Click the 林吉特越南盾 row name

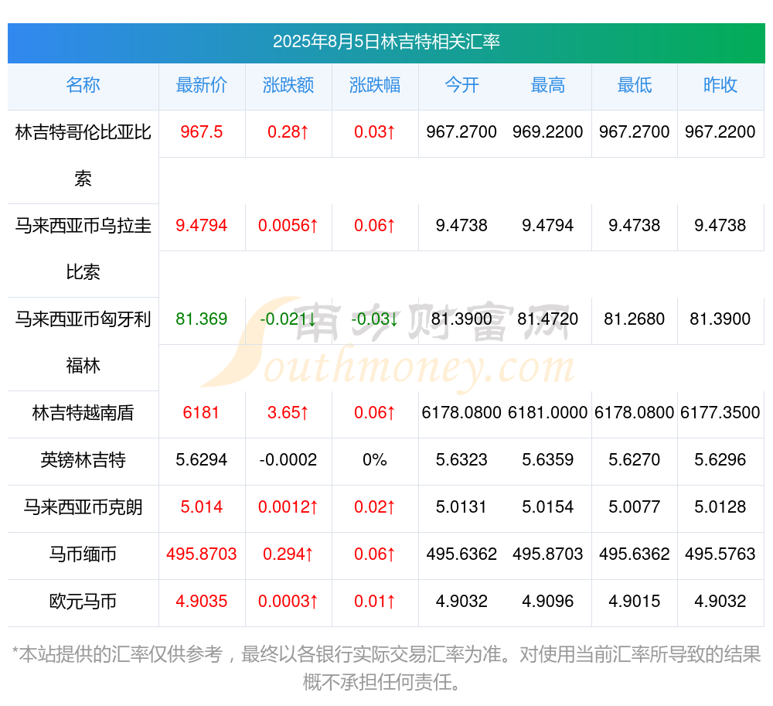pos(83,413)
